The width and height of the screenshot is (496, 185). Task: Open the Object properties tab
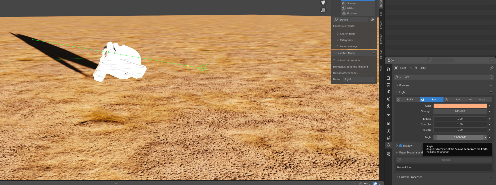click(x=388, y=124)
